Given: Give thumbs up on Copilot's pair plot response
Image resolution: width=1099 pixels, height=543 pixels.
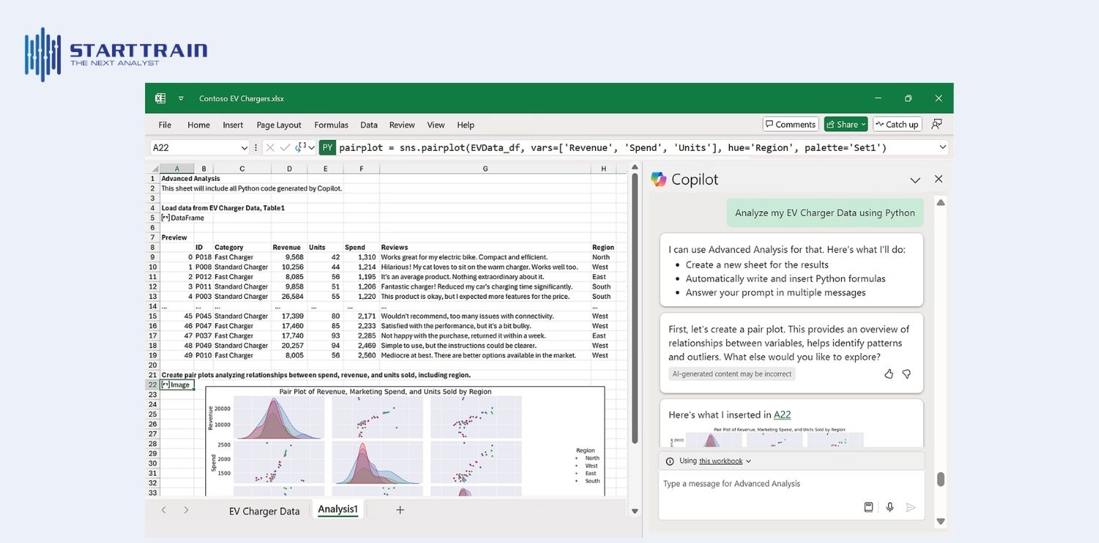Looking at the screenshot, I should pos(888,374).
